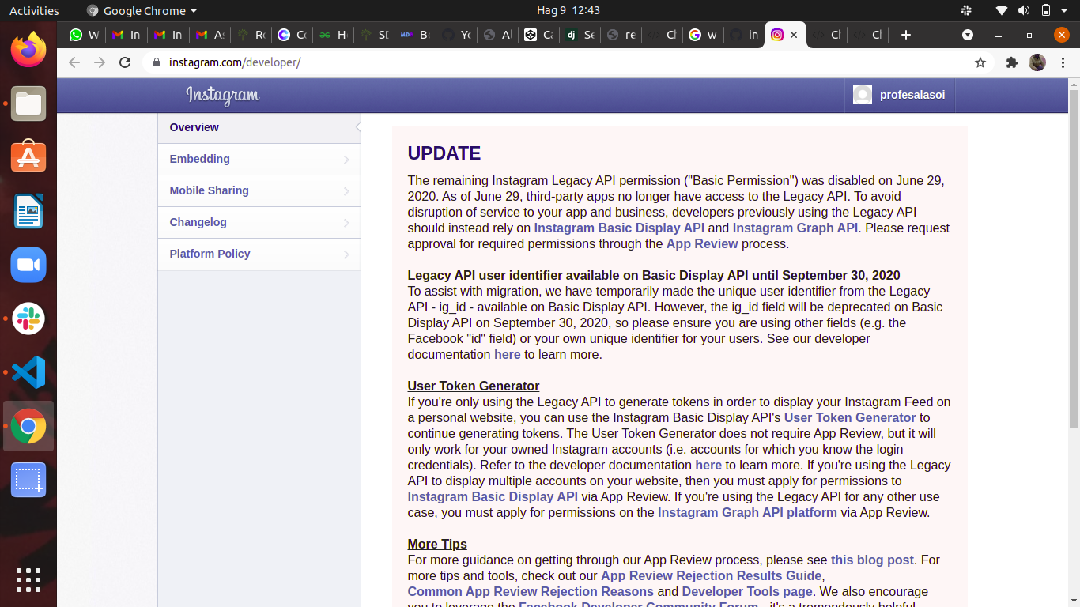Open the Chrome extensions puzzle icon
The height and width of the screenshot is (607, 1080).
click(1011, 62)
